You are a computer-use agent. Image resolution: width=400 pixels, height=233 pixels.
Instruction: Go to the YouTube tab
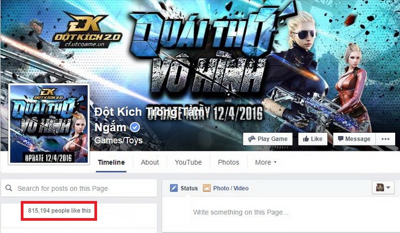tap(188, 163)
